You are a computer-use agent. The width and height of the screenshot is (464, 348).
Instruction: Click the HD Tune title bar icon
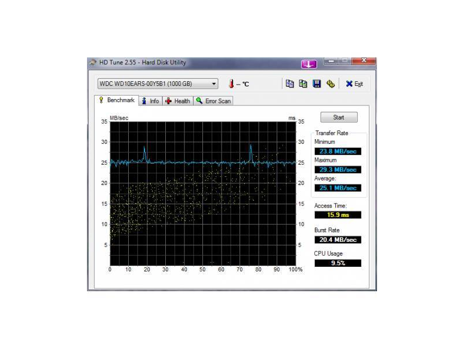pyautogui.click(x=93, y=63)
